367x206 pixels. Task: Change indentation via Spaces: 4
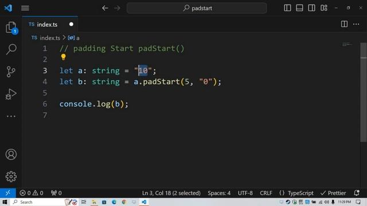[219, 193]
